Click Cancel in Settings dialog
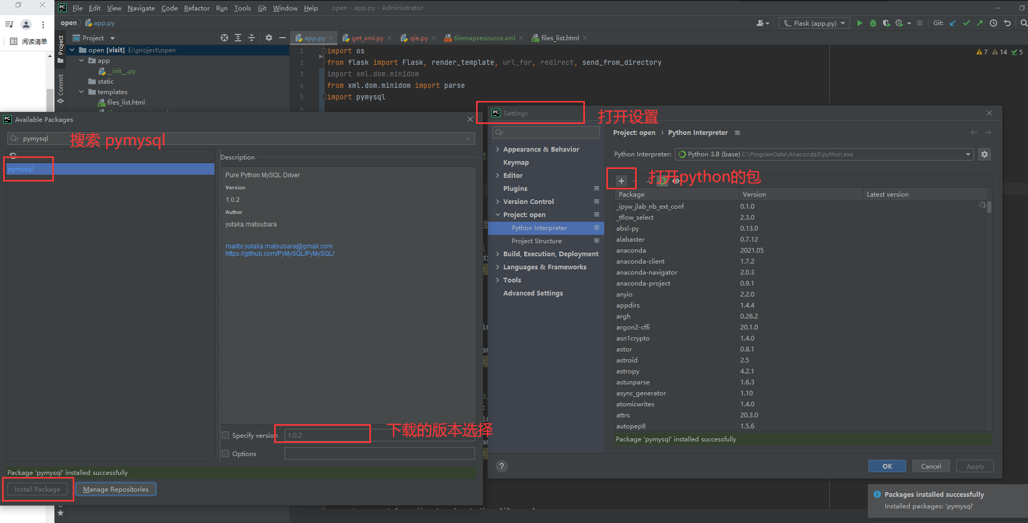The image size is (1028, 523). [931, 466]
